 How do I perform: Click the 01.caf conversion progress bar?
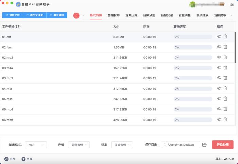click(x=193, y=37)
